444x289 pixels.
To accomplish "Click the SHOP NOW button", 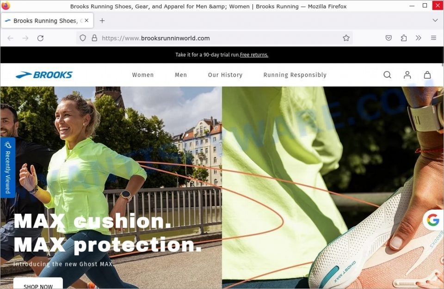I will (38, 284).
